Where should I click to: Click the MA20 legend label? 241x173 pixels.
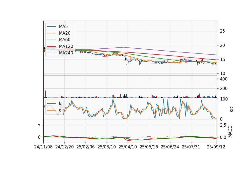[x=65, y=33]
